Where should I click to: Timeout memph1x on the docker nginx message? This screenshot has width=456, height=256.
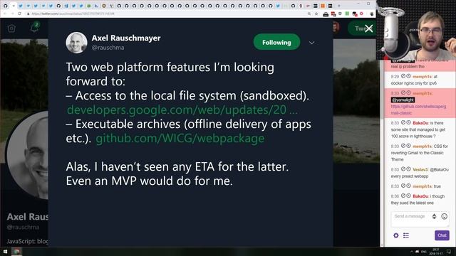[408, 76]
